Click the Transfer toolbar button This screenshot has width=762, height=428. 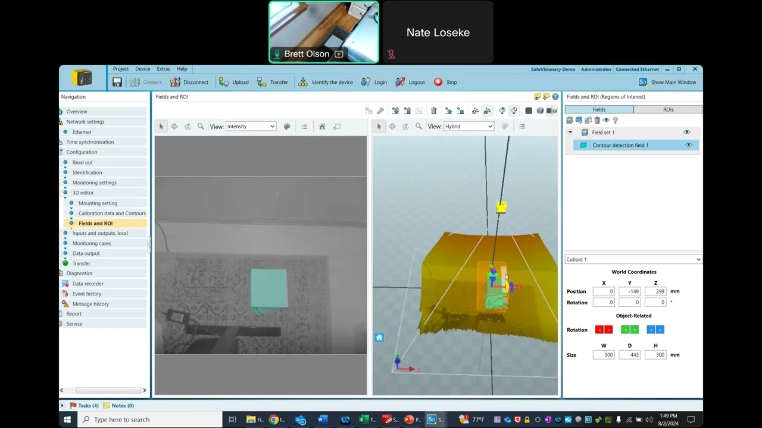pyautogui.click(x=273, y=82)
